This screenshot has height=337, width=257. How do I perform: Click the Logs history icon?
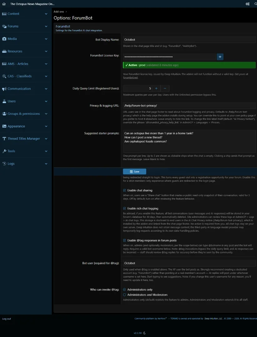pos(4,164)
